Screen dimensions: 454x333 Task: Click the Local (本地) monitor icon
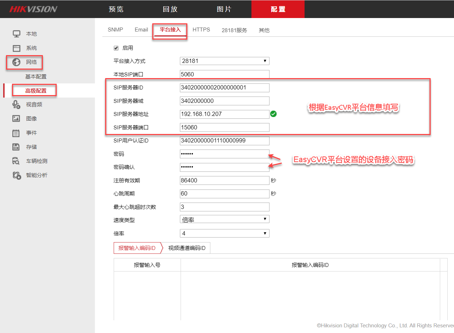coord(16,34)
